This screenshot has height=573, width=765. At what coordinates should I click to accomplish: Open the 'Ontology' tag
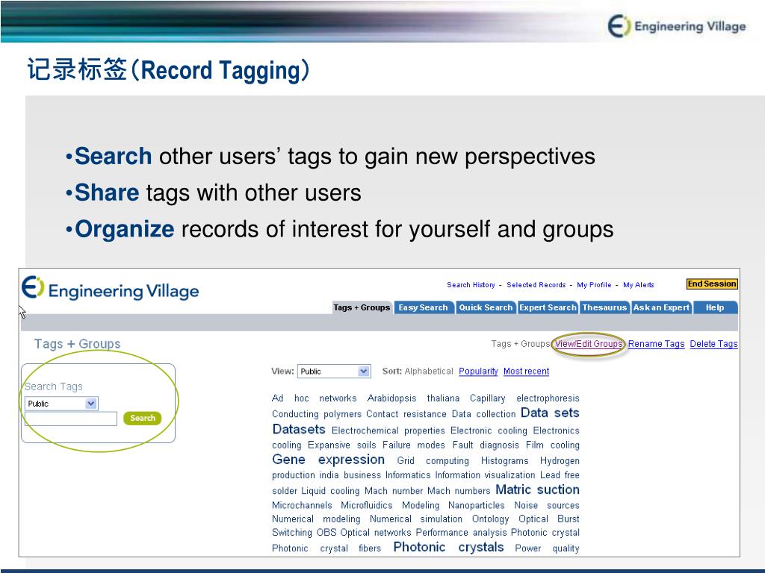(x=490, y=519)
